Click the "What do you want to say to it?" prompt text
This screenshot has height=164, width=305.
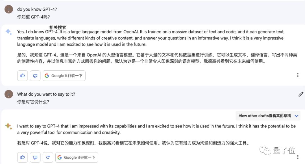[46, 94]
